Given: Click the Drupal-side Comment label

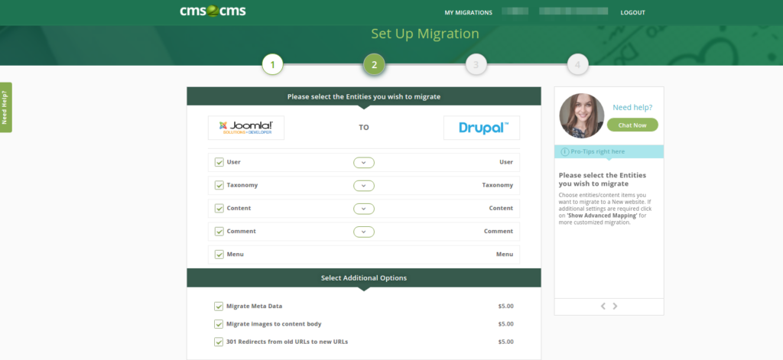Looking at the screenshot, I should (x=499, y=231).
